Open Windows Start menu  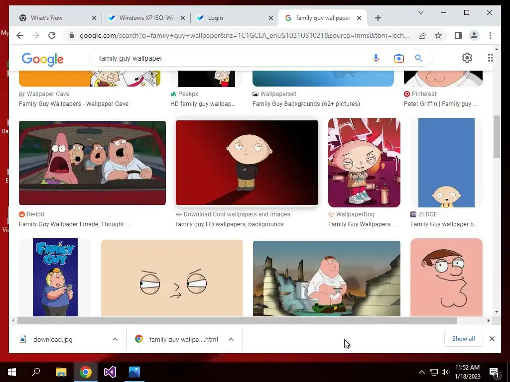point(12,372)
